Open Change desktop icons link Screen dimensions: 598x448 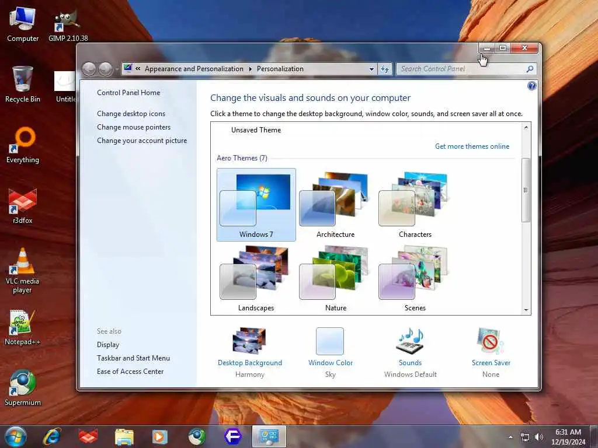click(131, 114)
